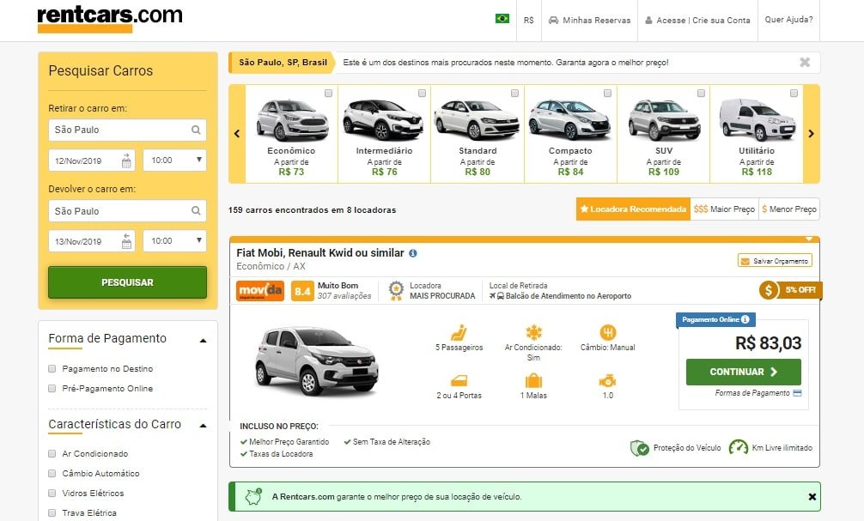Tick the Utilitário category checkbox
The height and width of the screenshot is (521, 864).
(x=794, y=93)
